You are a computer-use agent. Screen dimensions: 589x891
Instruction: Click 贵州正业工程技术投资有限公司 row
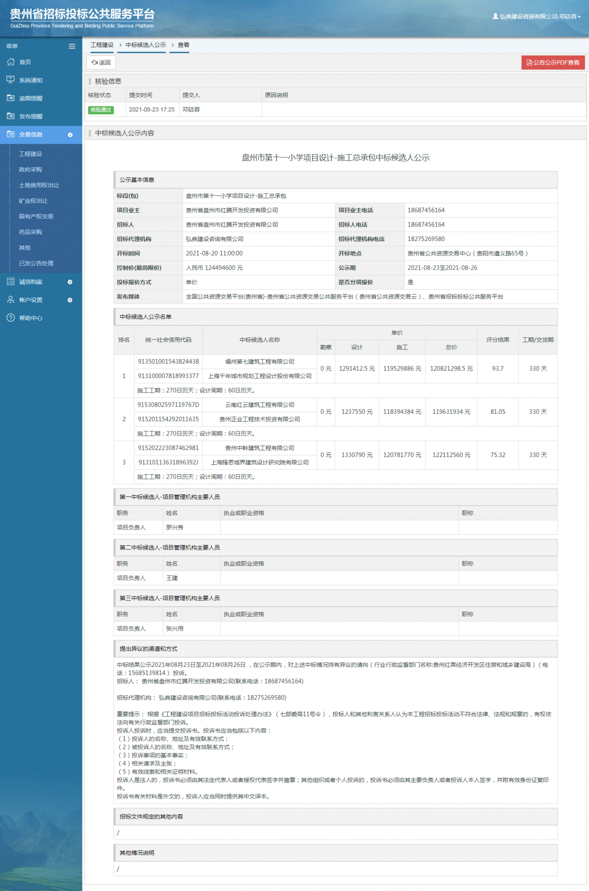pos(260,419)
